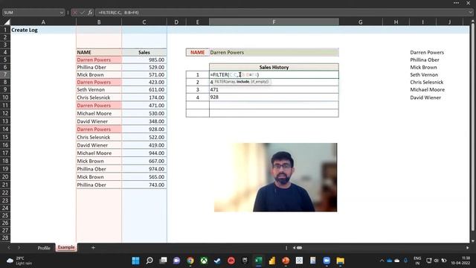Select column F header
The width and height of the screenshot is (476, 268).
coord(274,22)
